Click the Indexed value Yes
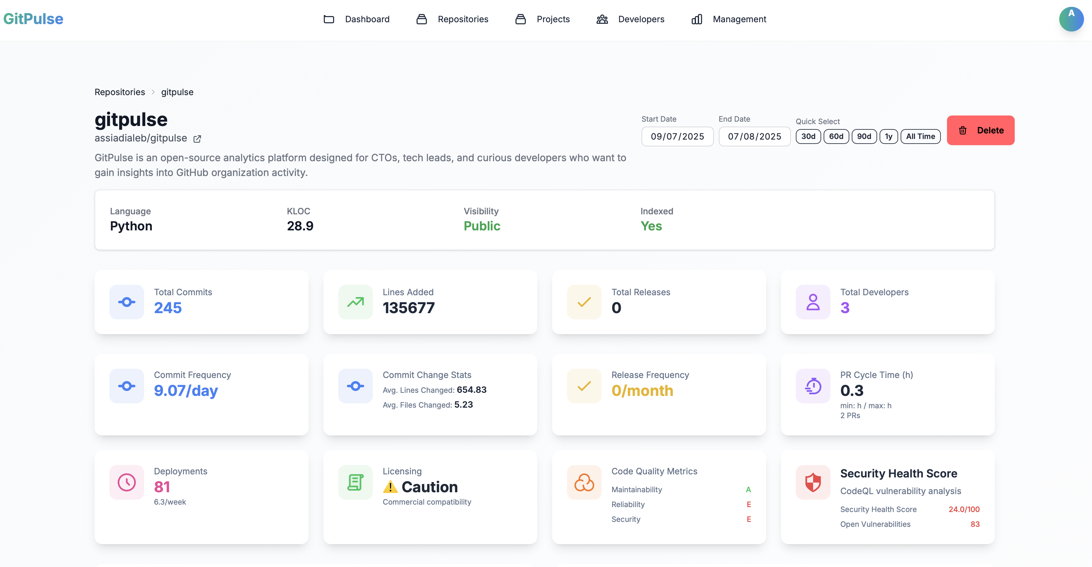Screen dimensions: 1092x567 (651, 226)
